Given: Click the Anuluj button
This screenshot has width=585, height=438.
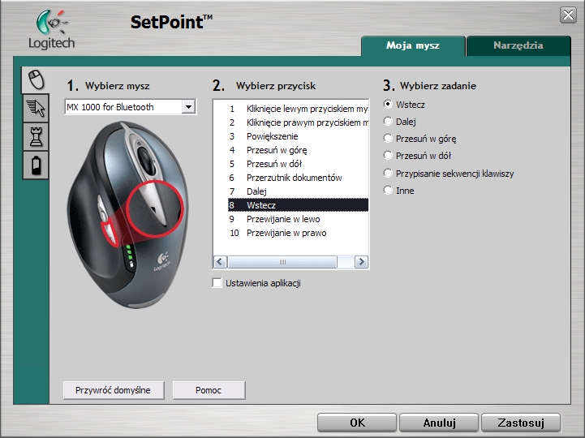Looking at the screenshot, I should (x=439, y=423).
